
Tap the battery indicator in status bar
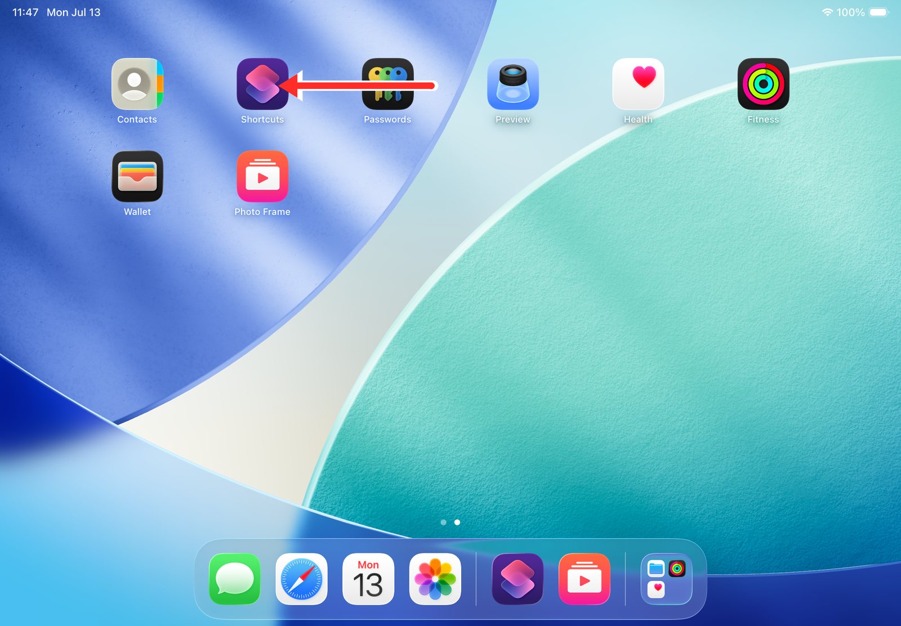point(878,12)
